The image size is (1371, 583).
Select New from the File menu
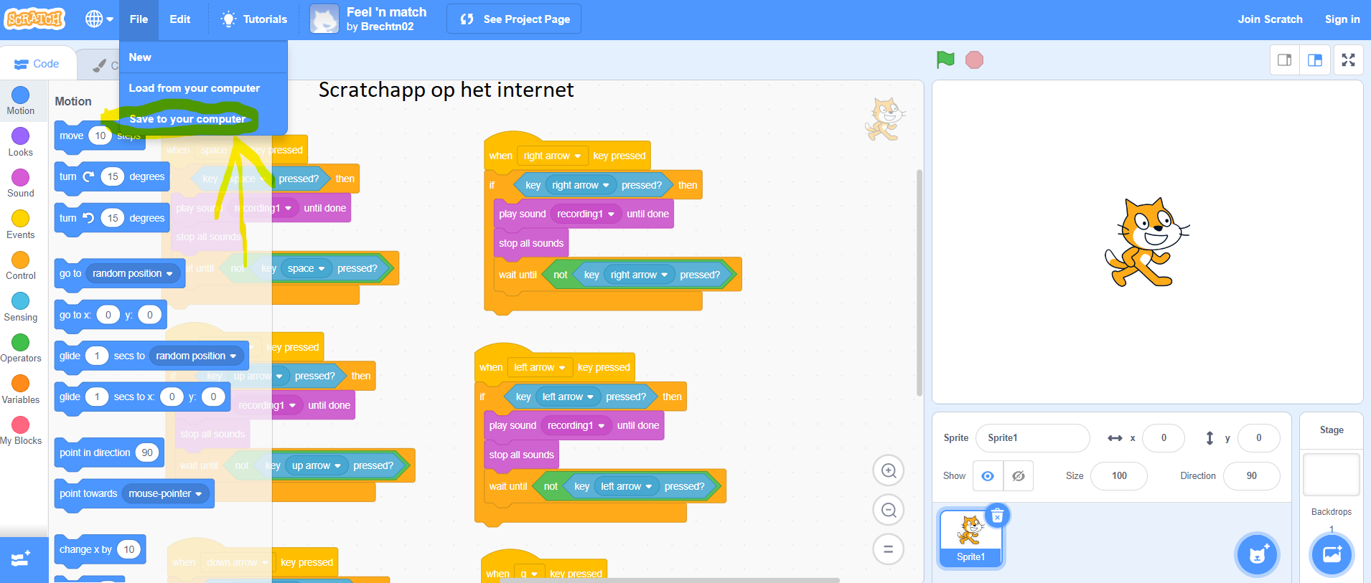click(203, 57)
